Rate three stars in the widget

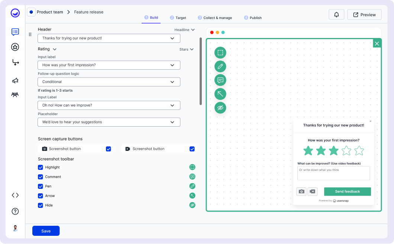click(x=334, y=150)
